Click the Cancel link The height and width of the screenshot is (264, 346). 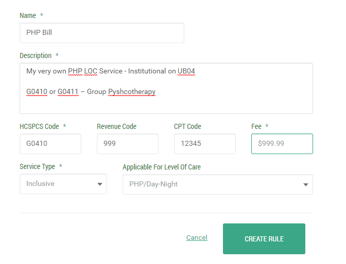197,238
